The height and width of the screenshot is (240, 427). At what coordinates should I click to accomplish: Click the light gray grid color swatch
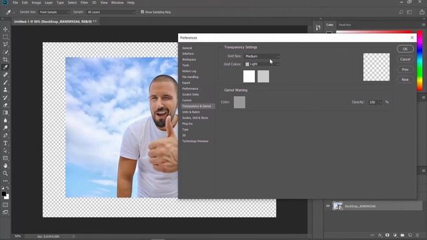263,77
